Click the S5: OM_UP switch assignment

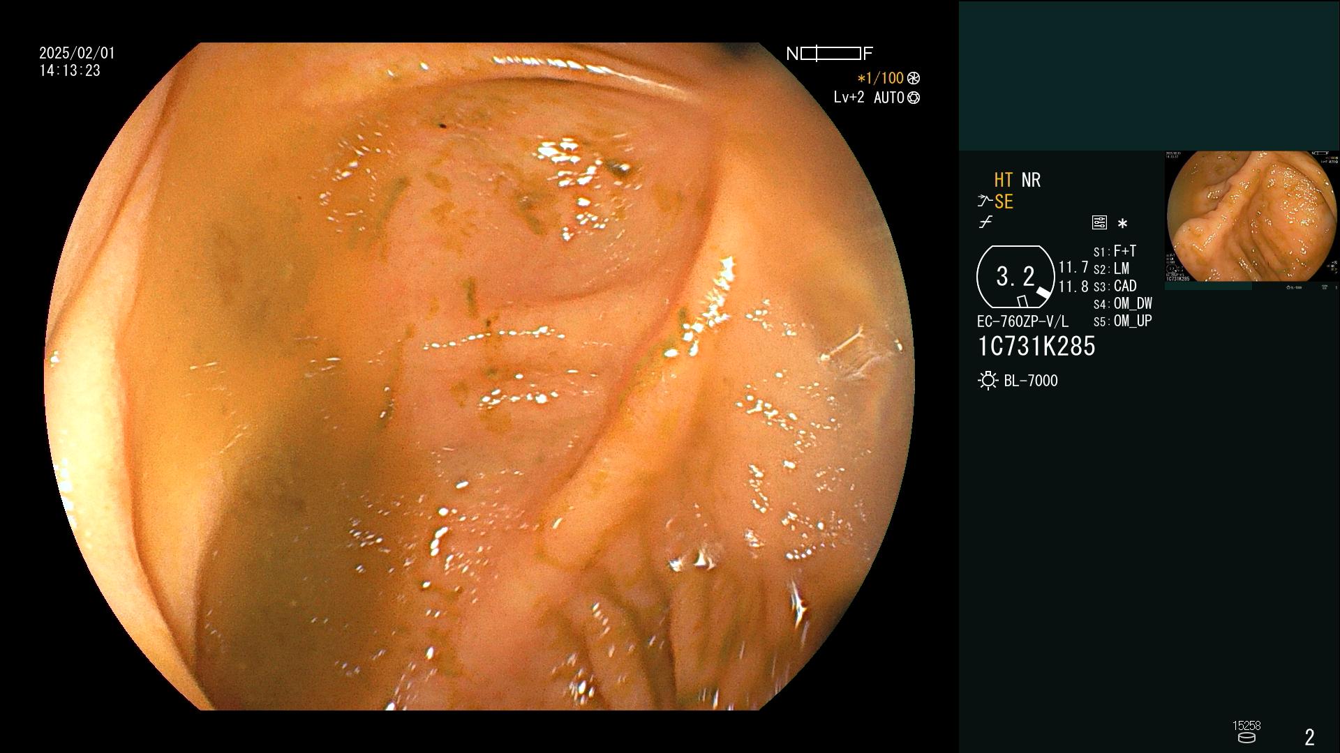point(1122,321)
